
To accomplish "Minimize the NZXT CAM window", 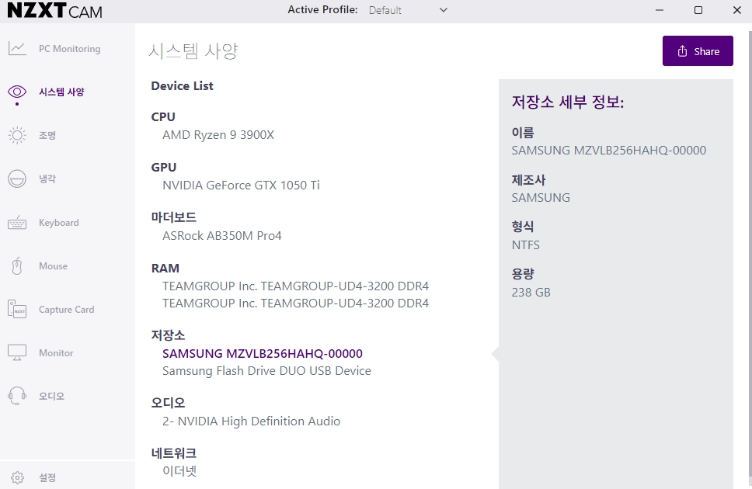I will click(x=660, y=10).
